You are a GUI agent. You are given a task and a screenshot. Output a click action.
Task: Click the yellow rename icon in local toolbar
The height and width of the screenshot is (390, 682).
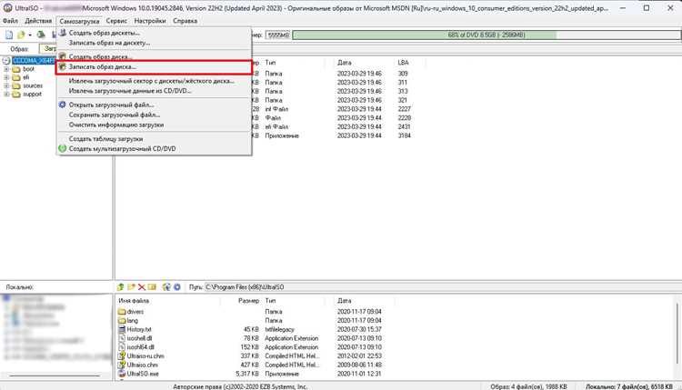152,287
